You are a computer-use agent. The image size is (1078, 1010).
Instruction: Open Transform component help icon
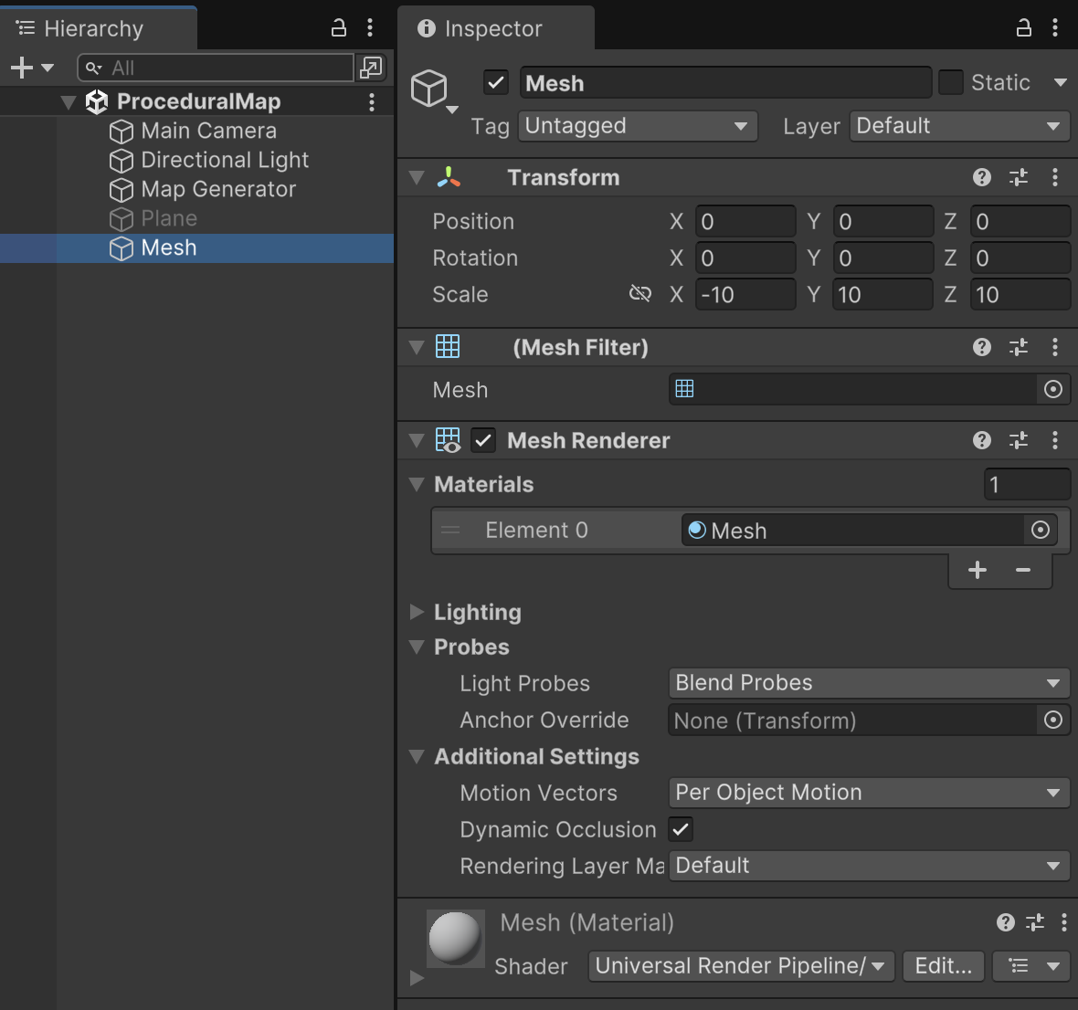982,177
